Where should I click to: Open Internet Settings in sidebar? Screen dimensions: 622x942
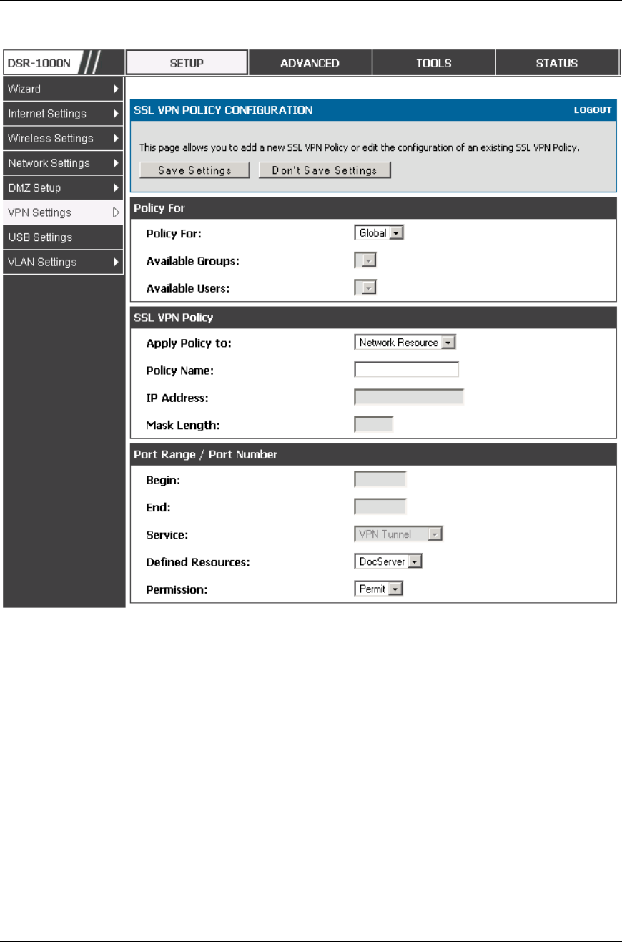[x=63, y=114]
